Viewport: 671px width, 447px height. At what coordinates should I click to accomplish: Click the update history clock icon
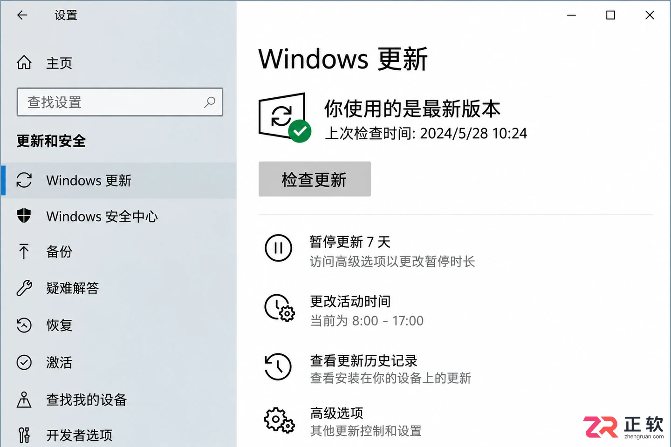(x=278, y=366)
